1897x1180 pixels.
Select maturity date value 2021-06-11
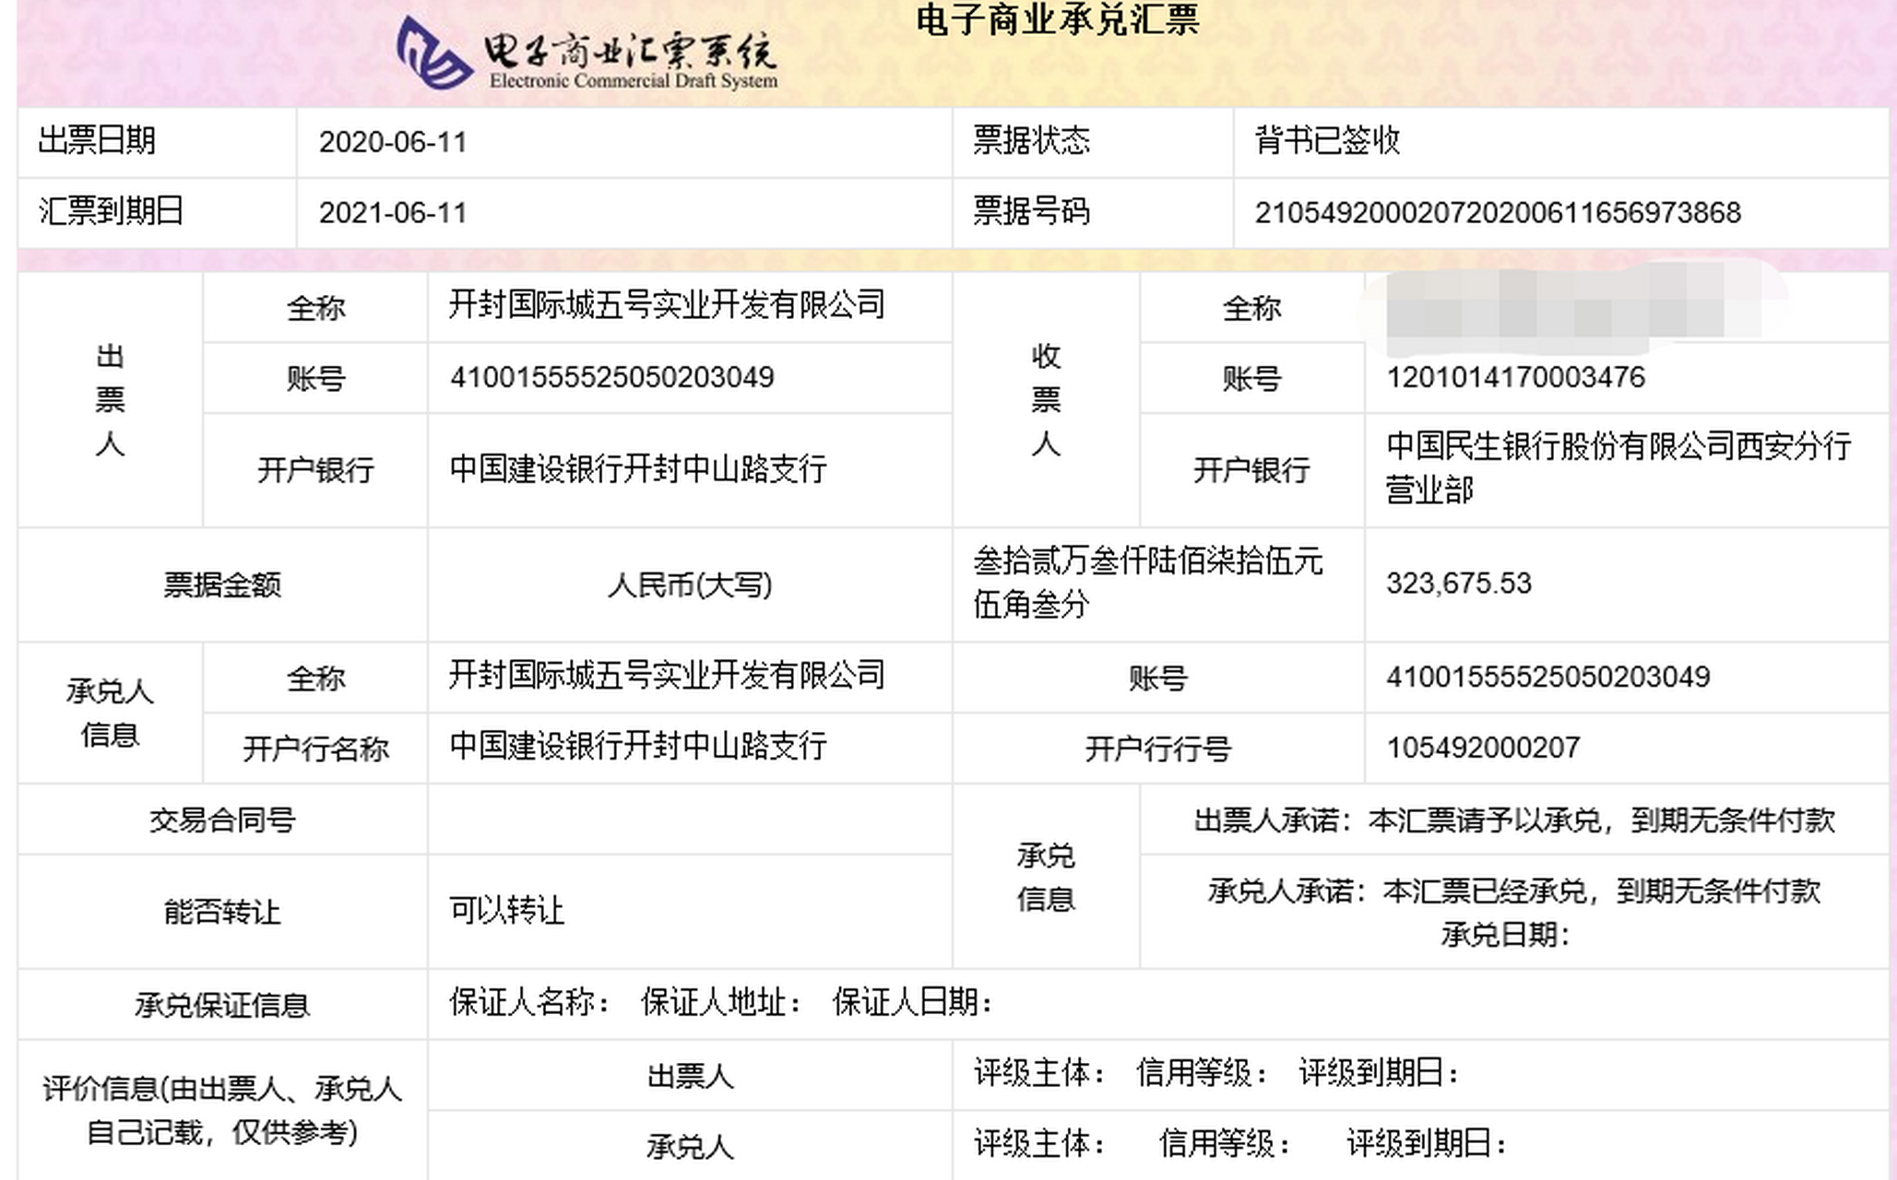(393, 213)
